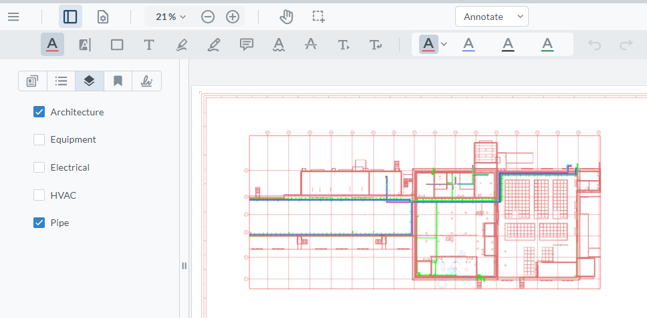The width and height of the screenshot is (647, 318).
Task: Expand the red underline style preset arrow
Action: (x=444, y=44)
